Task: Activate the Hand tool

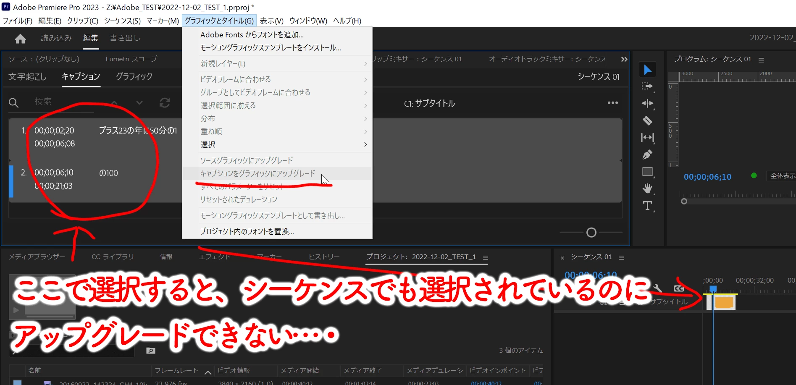Action: pos(647,189)
